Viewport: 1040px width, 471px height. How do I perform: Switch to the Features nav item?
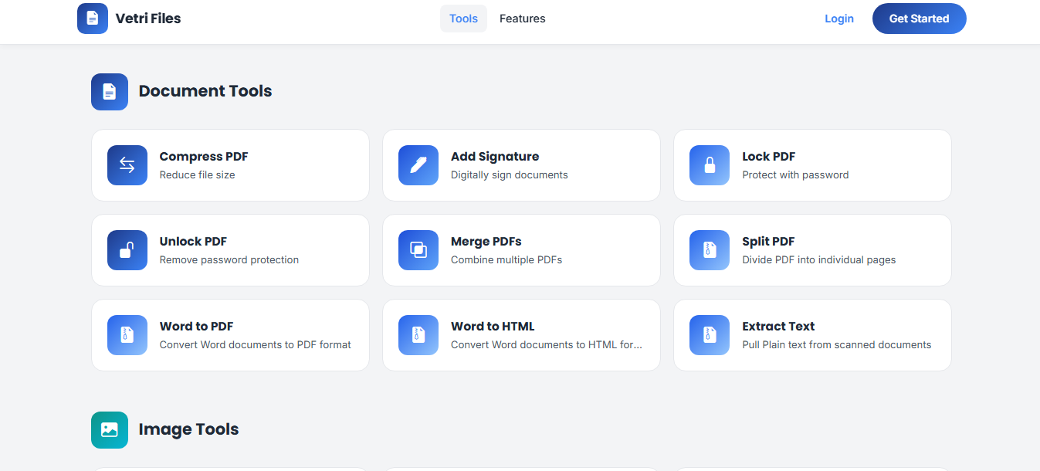point(523,19)
